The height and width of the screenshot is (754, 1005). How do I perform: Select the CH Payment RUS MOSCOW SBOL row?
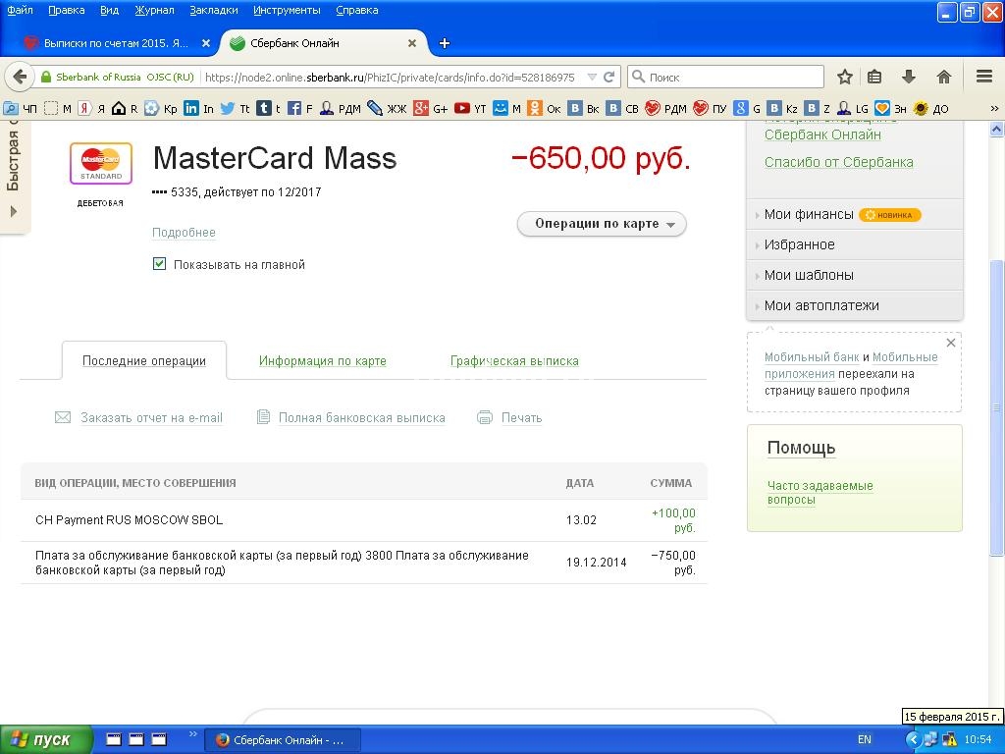[x=364, y=520]
